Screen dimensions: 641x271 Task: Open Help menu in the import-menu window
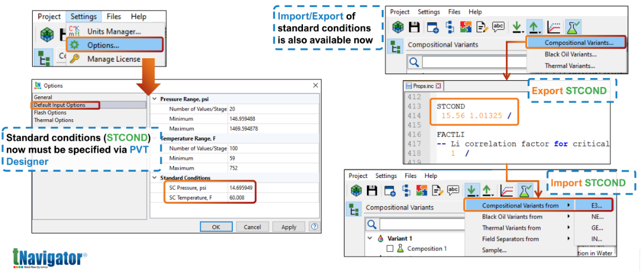click(431, 176)
